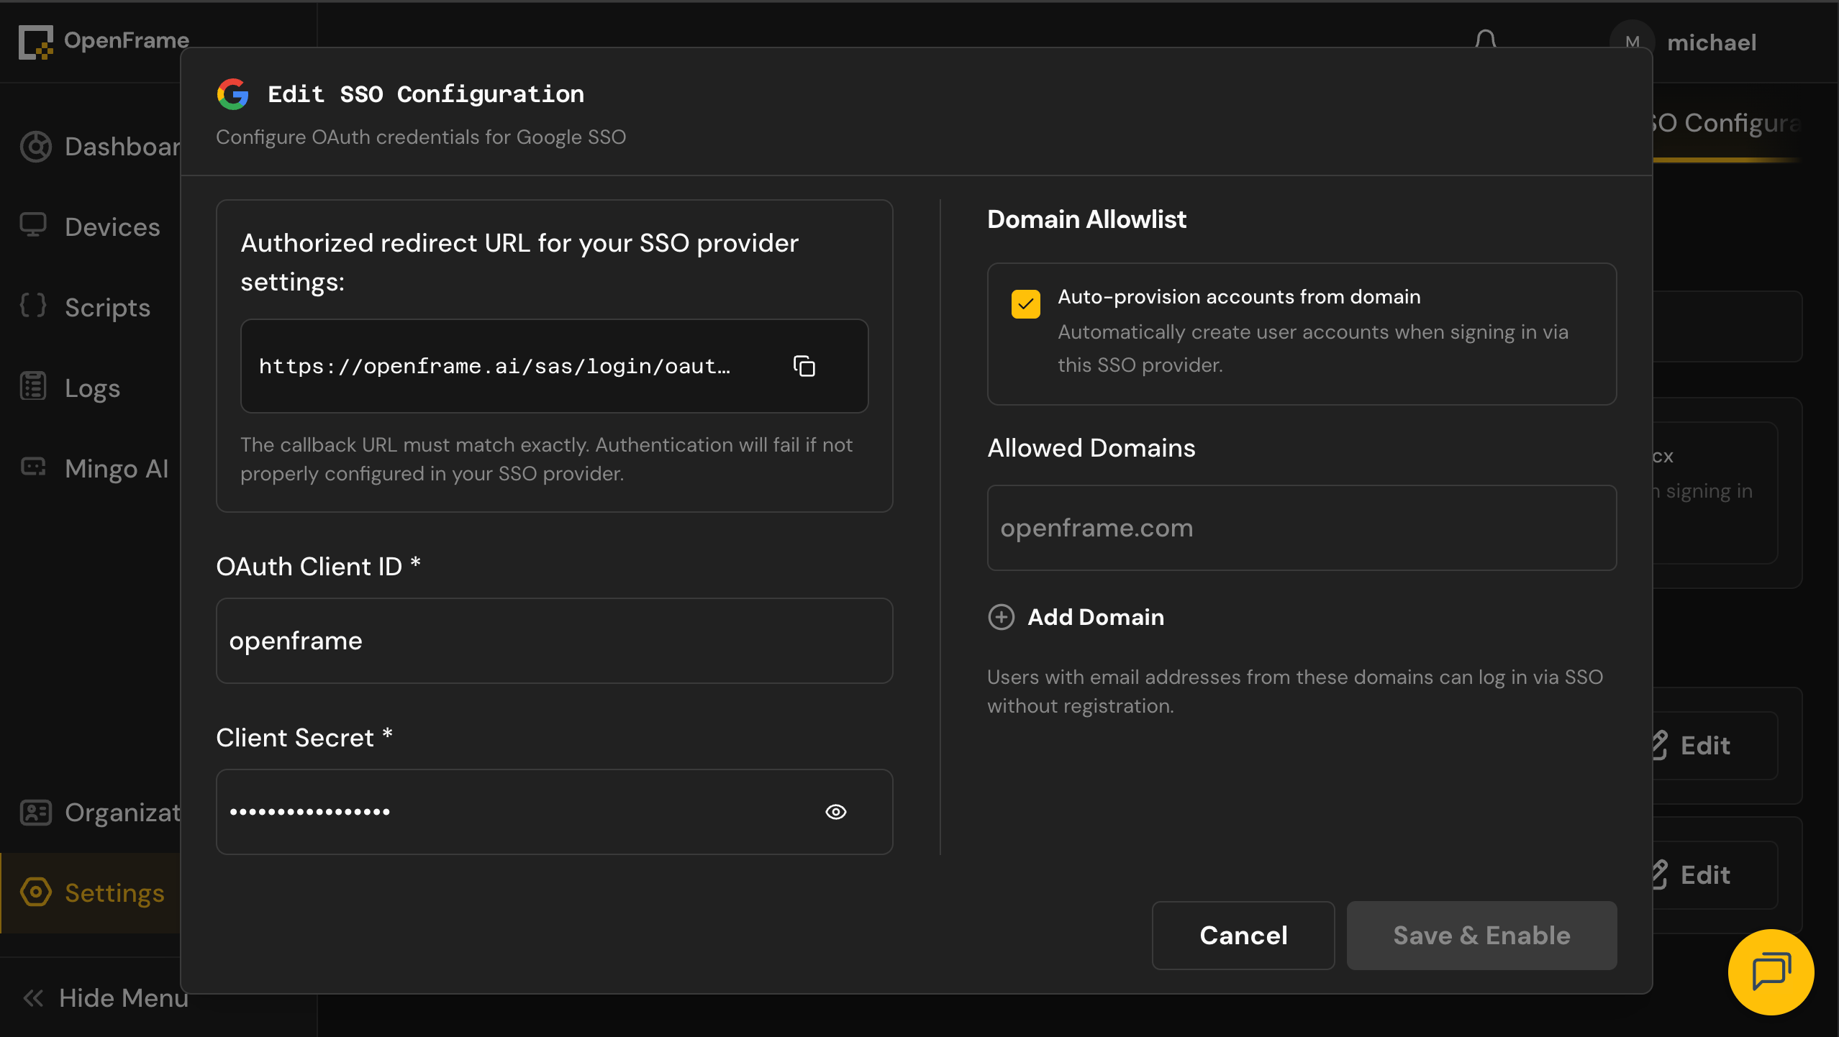Image resolution: width=1839 pixels, height=1037 pixels.
Task: Uncheck Auto-provision accounts from domain
Action: tap(1025, 304)
